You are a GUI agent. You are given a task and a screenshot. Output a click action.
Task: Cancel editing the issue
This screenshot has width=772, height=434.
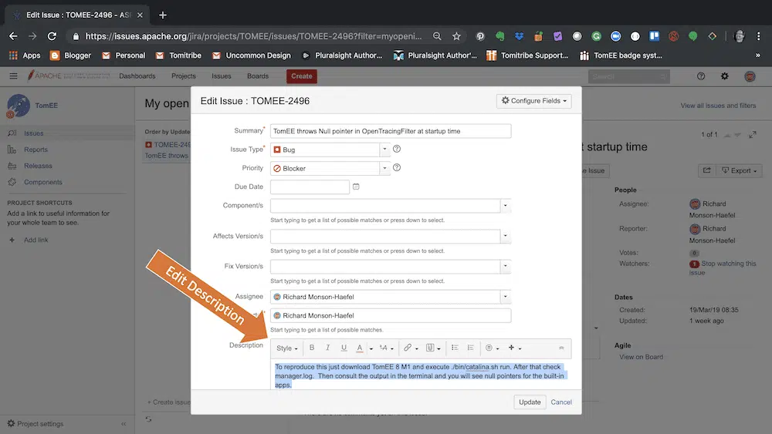coord(560,402)
